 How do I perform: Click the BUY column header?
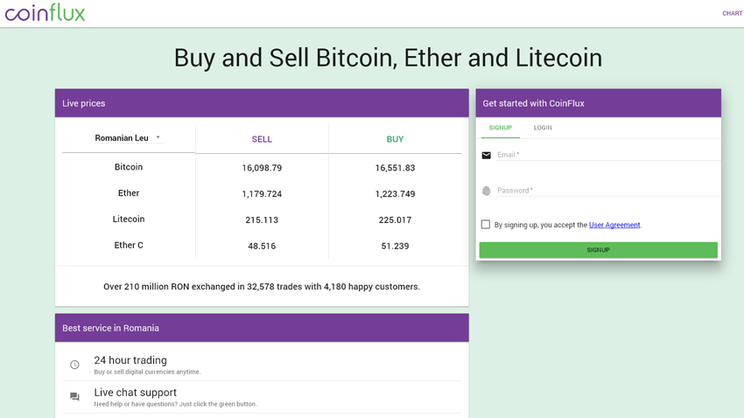[395, 139]
